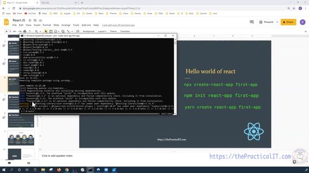Click the 'Hello world of react' title text

point(211,71)
